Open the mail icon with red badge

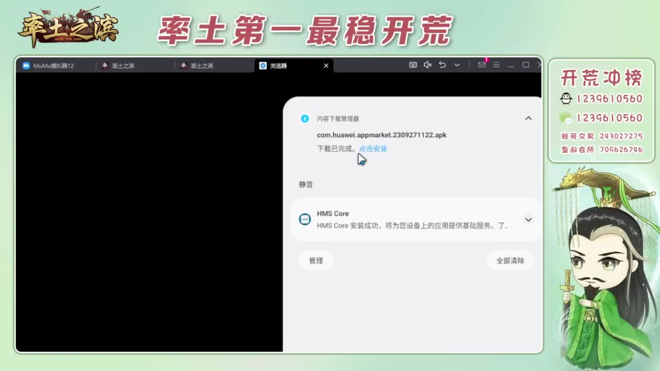click(x=482, y=64)
